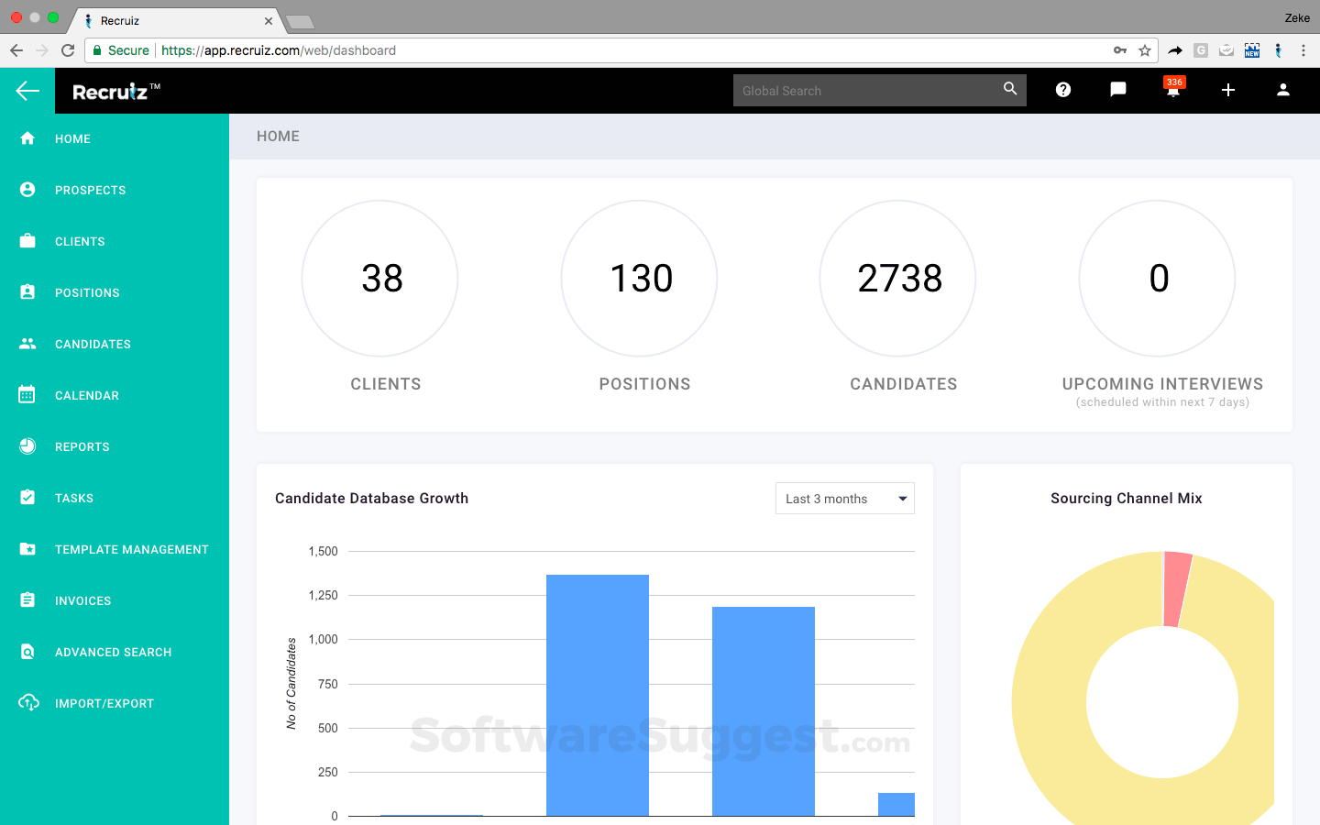Click the back arrow above the sidebar
The image size is (1320, 825).
pos(27,90)
